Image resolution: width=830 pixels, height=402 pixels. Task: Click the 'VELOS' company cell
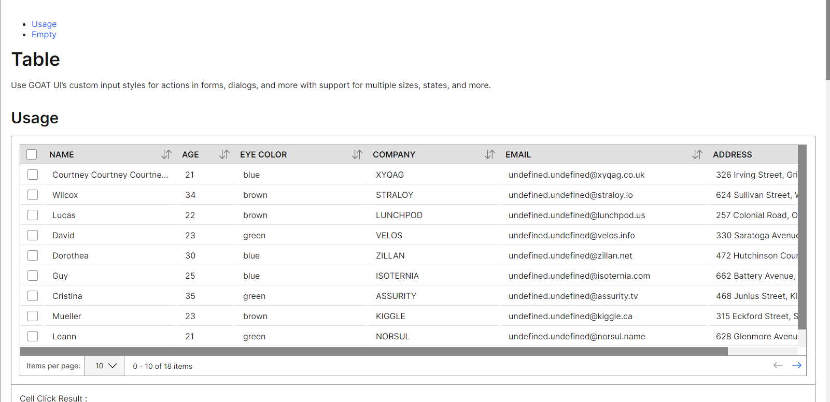click(x=434, y=235)
